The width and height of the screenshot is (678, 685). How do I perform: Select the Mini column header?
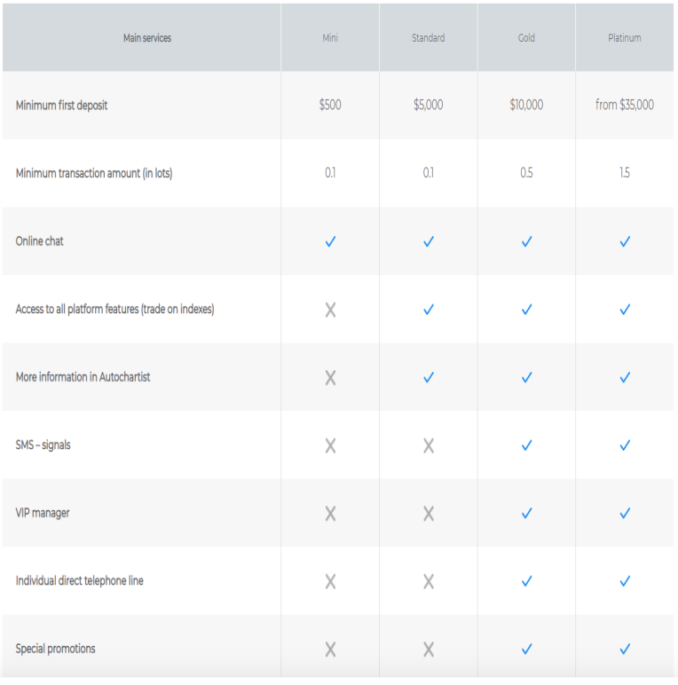click(x=330, y=38)
